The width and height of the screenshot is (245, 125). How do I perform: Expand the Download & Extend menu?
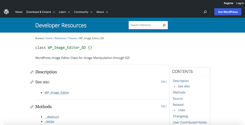click(x=41, y=12)
